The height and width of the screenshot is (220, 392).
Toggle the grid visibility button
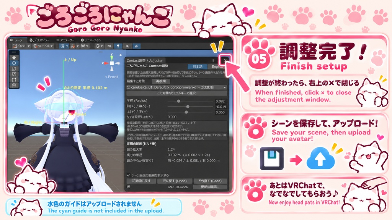coord(62,46)
